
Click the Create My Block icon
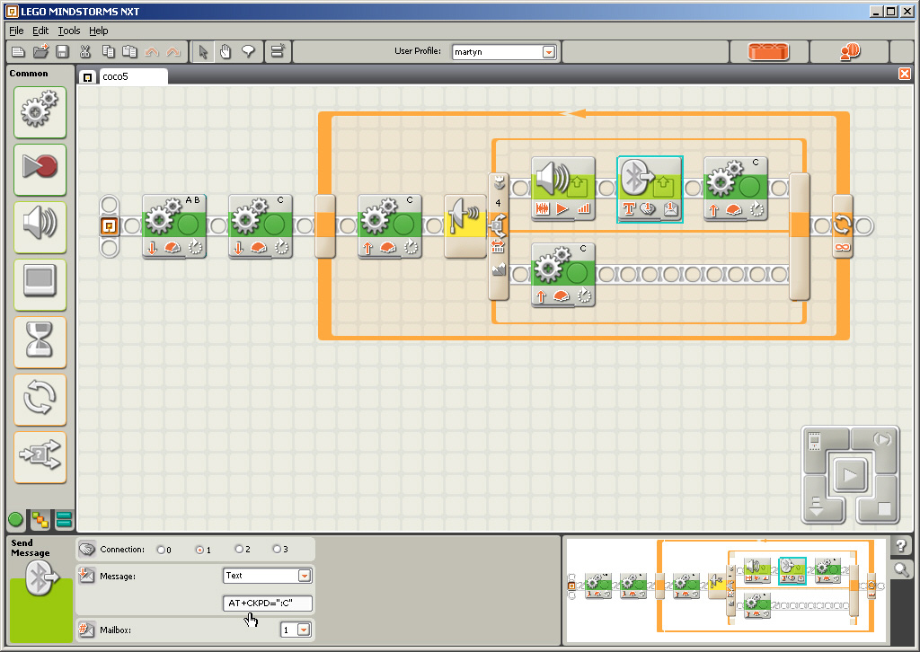tap(278, 51)
